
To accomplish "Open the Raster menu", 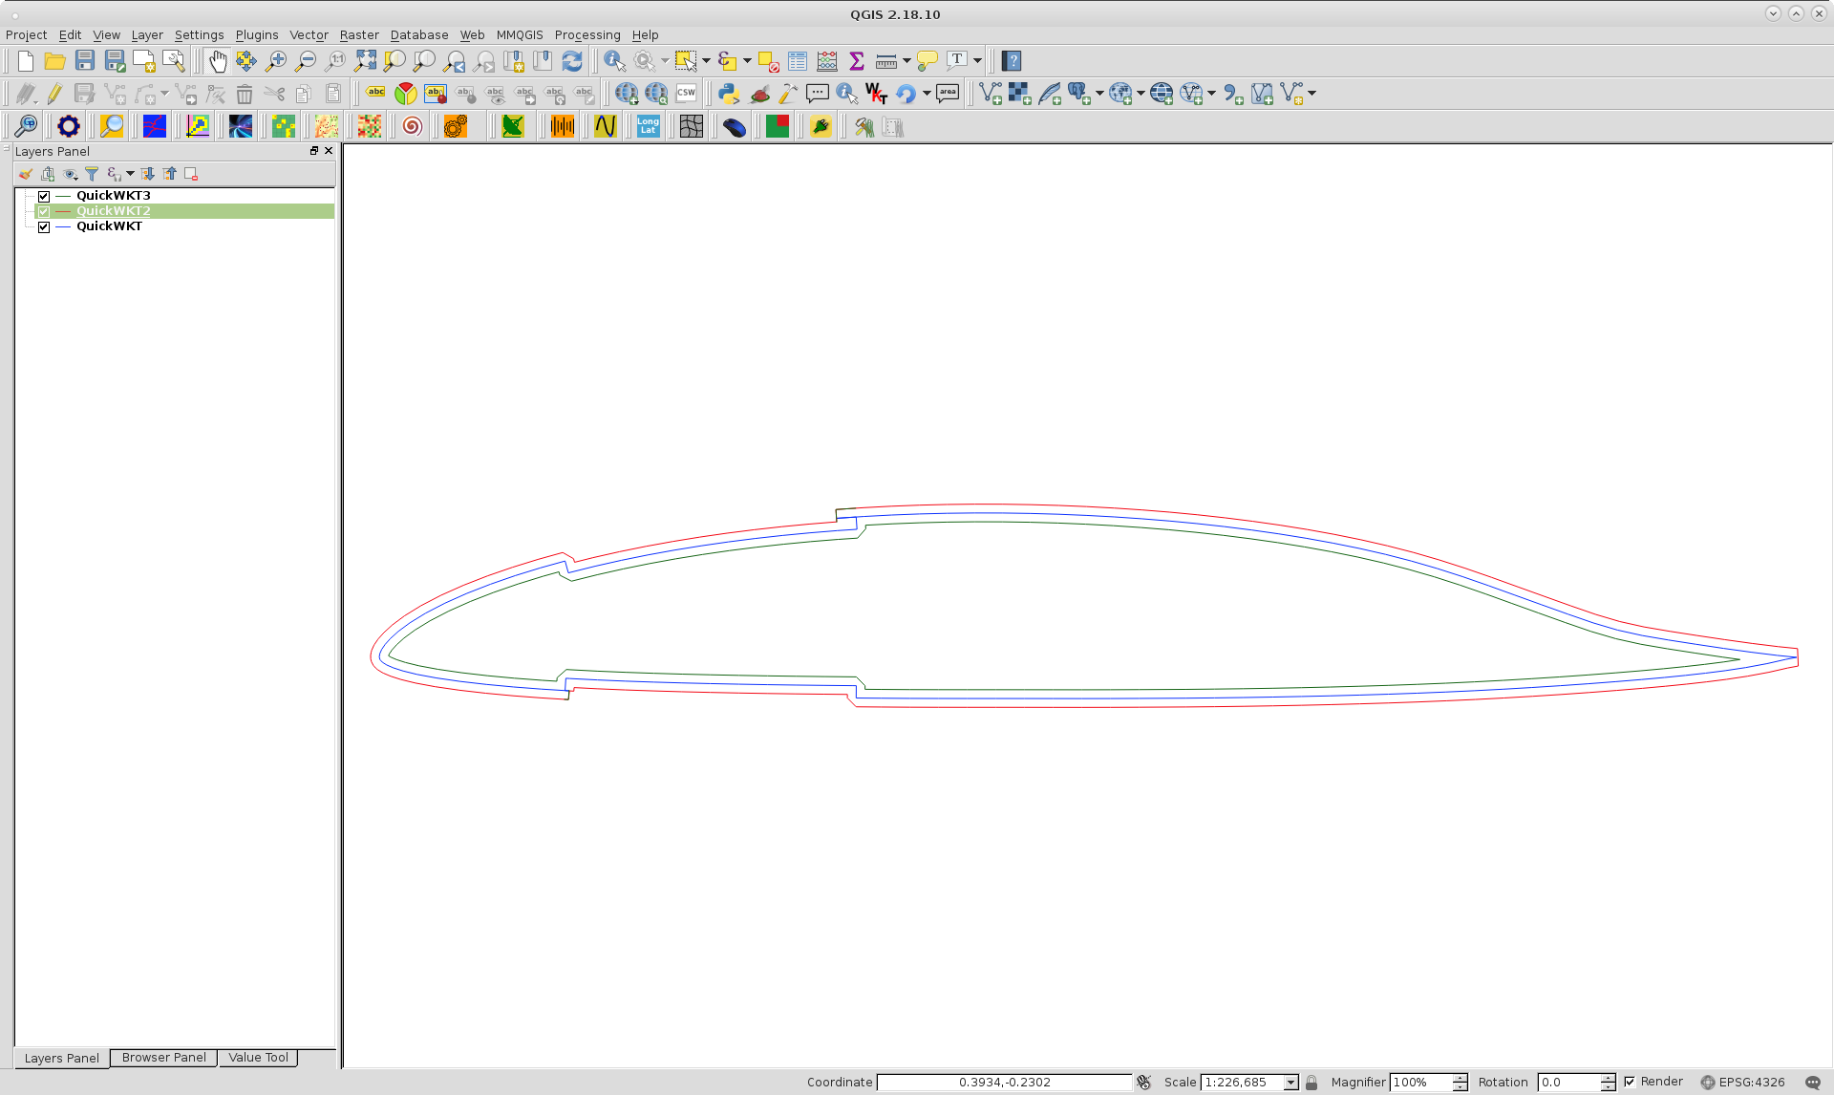I will pos(359,35).
